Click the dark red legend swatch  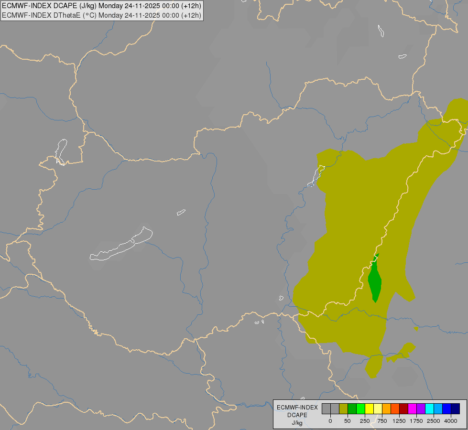click(x=404, y=409)
